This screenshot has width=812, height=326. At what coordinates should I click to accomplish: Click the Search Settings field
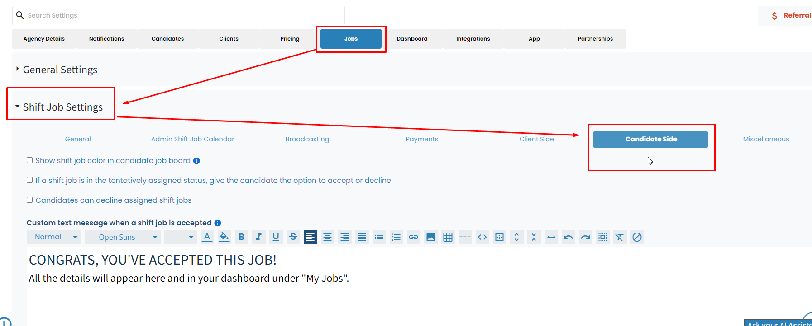tap(179, 15)
